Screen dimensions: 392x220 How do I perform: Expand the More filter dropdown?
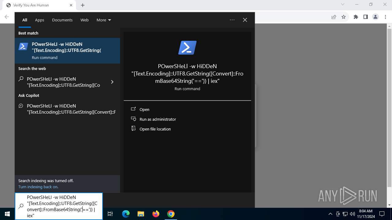coord(104,20)
